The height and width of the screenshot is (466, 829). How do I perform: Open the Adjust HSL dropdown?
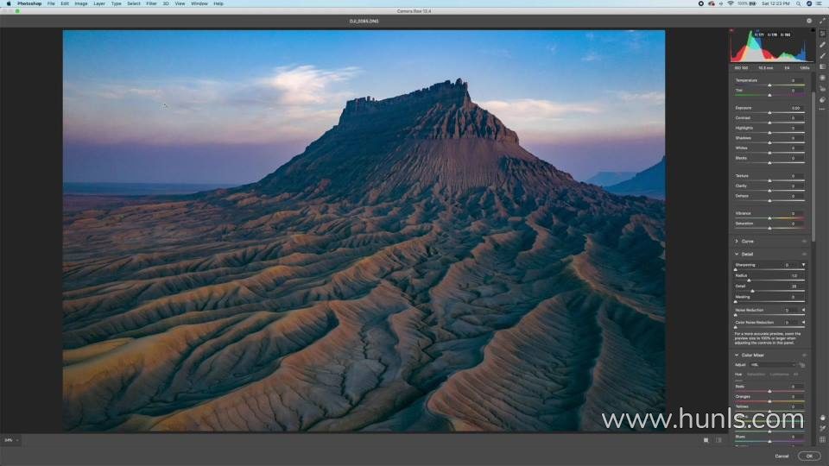[773, 364]
